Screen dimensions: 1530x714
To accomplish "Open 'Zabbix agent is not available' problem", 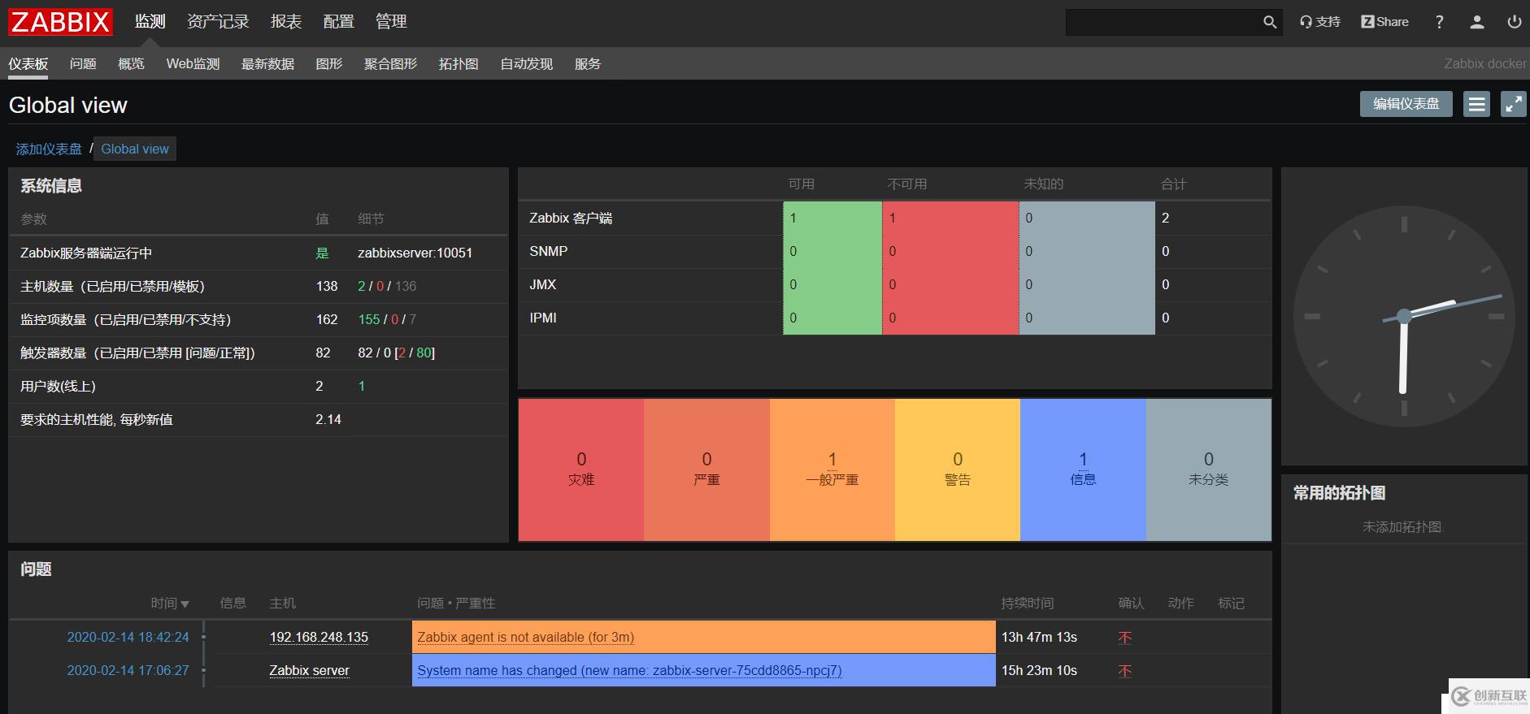I will (526, 638).
